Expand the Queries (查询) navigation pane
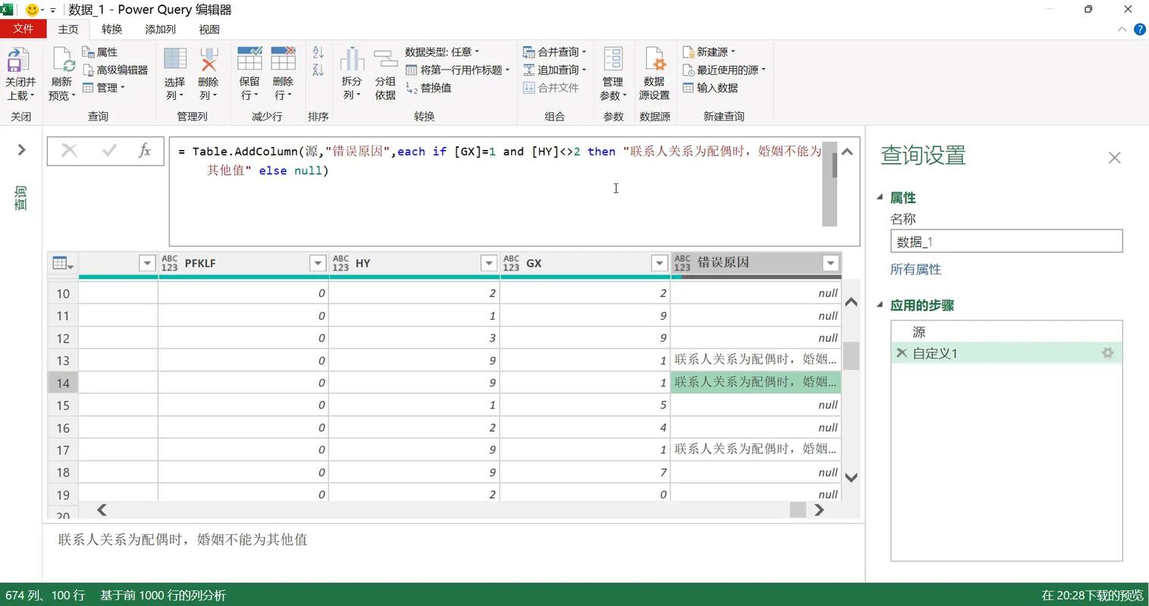The width and height of the screenshot is (1149, 606). coord(21,150)
